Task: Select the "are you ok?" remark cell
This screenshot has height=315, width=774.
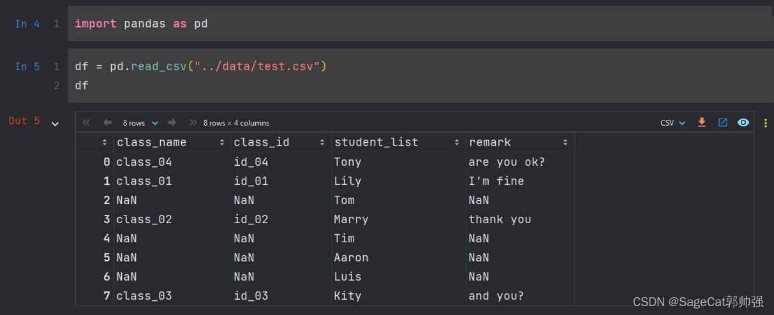Action: 507,162
